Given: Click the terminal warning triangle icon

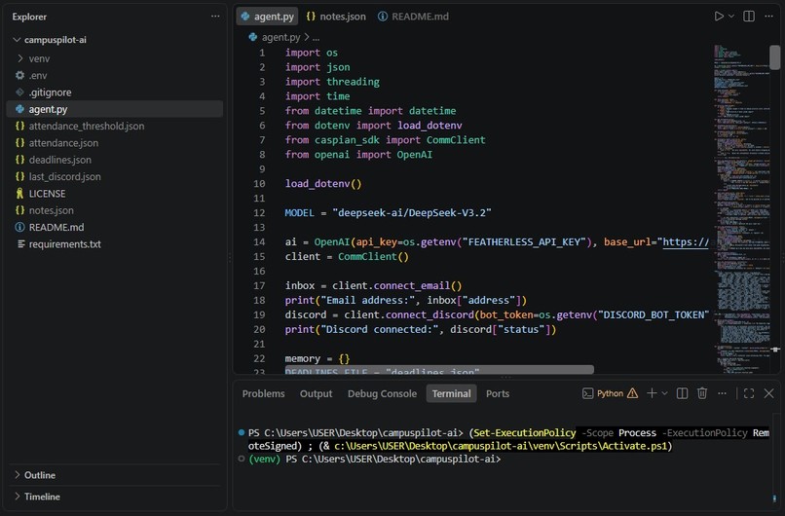Looking at the screenshot, I should (633, 393).
